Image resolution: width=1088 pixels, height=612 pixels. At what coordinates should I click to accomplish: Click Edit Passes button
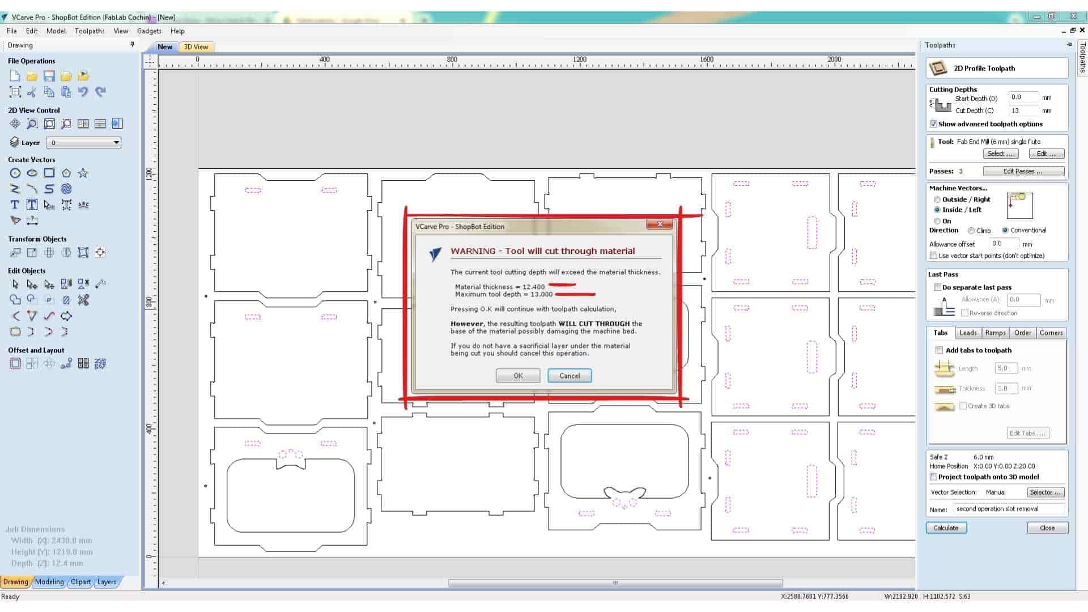(1023, 171)
